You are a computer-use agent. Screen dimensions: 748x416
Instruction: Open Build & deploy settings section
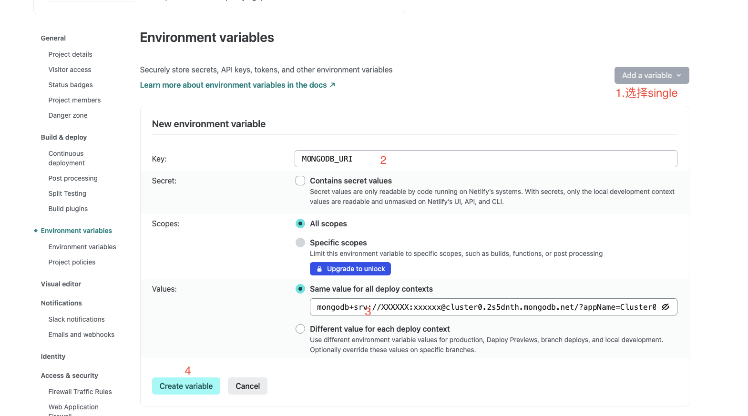(64, 137)
